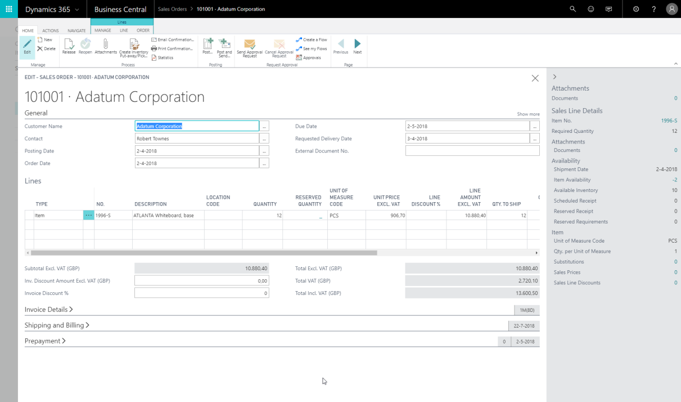Open Order Date picker button
The width and height of the screenshot is (681, 402).
(264, 163)
